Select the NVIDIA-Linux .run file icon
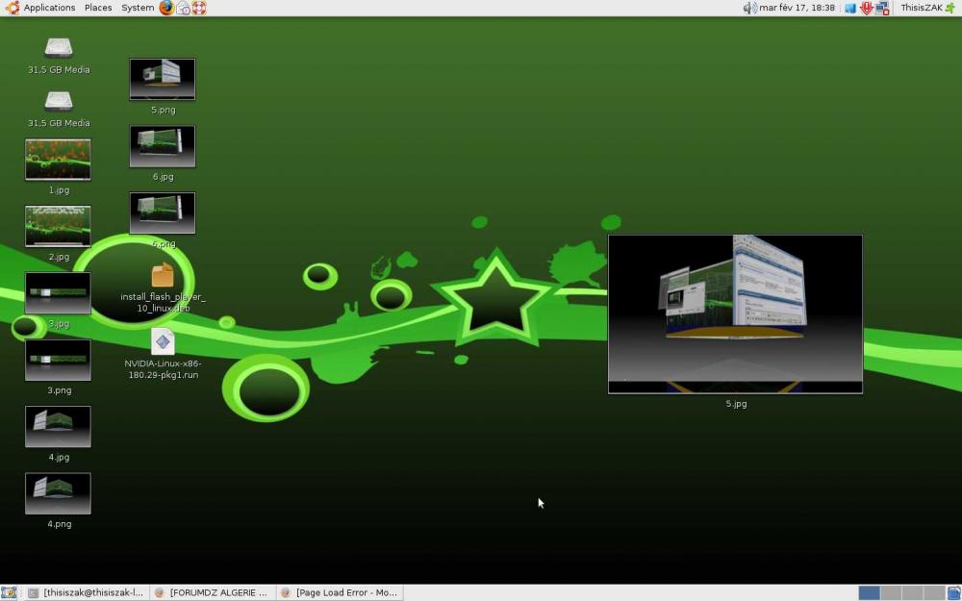Screen dimensions: 962x601 click(x=163, y=341)
